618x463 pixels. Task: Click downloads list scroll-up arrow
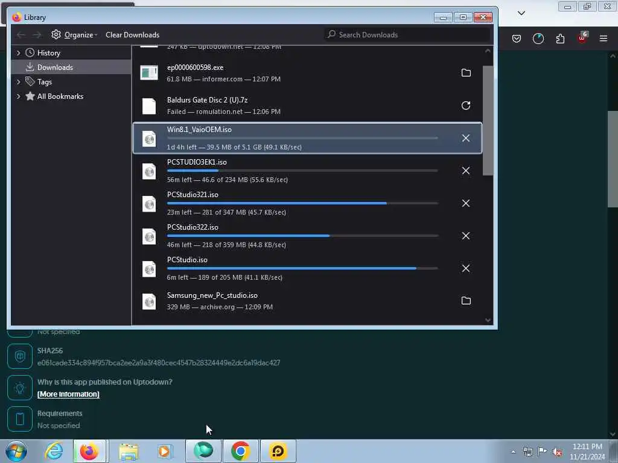(488, 51)
